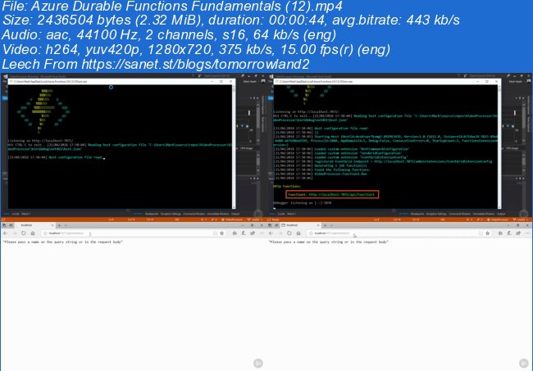Open Command Window tab in left frame

coord(194,214)
